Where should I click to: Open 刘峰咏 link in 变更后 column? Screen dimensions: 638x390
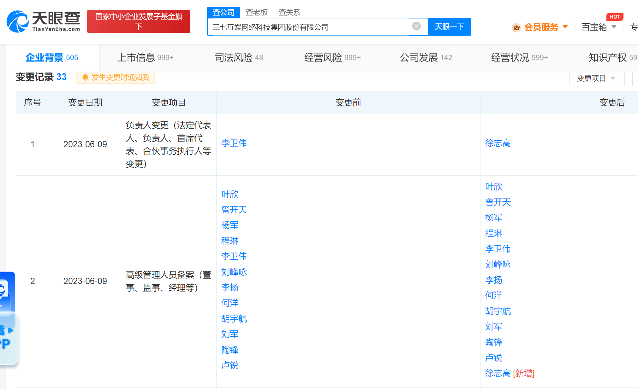click(x=498, y=265)
